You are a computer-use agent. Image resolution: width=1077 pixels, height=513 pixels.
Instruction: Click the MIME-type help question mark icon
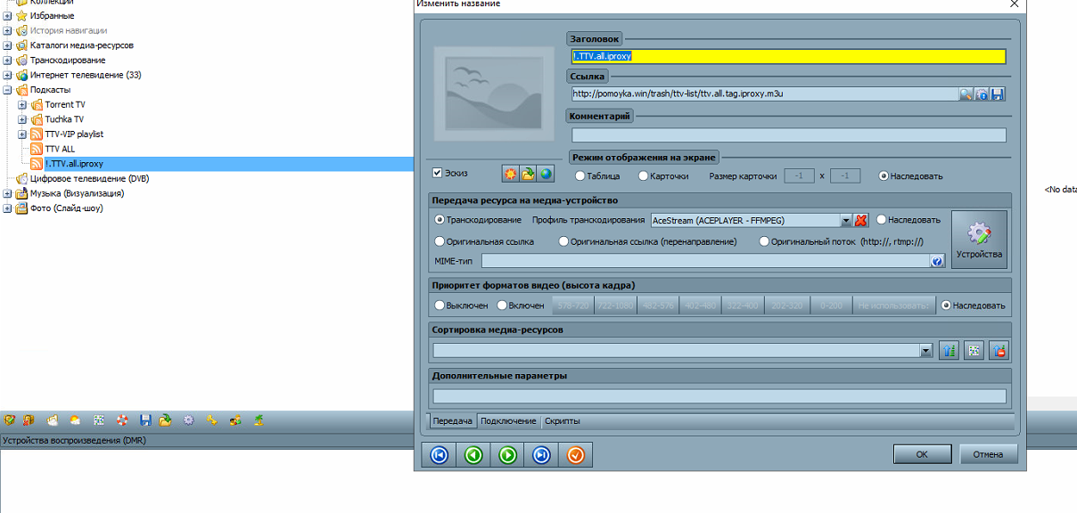point(937,261)
